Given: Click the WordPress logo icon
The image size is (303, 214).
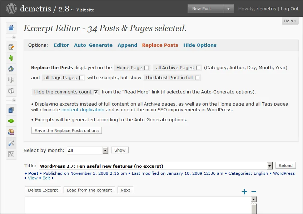Looking at the screenshot, I should coord(11,9).
